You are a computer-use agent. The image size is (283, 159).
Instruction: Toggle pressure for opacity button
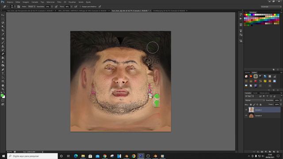pyautogui.click(x=56, y=7)
